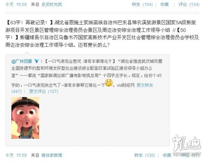Click the bottom 收藏 favorite link
The height and width of the screenshot is (163, 208).
pos(167,155)
